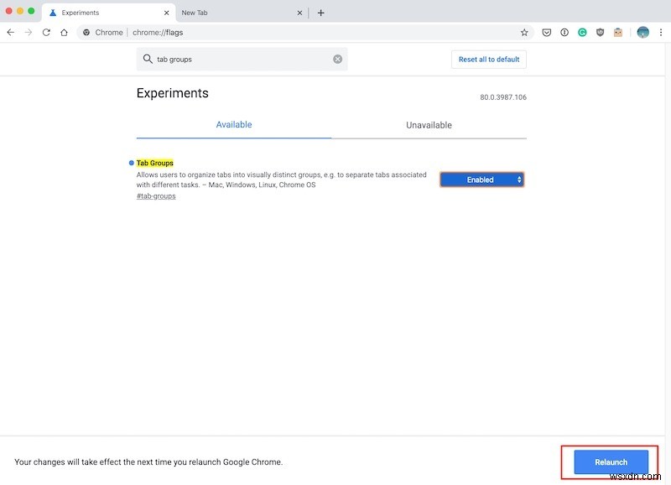The height and width of the screenshot is (485, 671).
Task: Click the green macOS maximize window button
Action: click(31, 11)
